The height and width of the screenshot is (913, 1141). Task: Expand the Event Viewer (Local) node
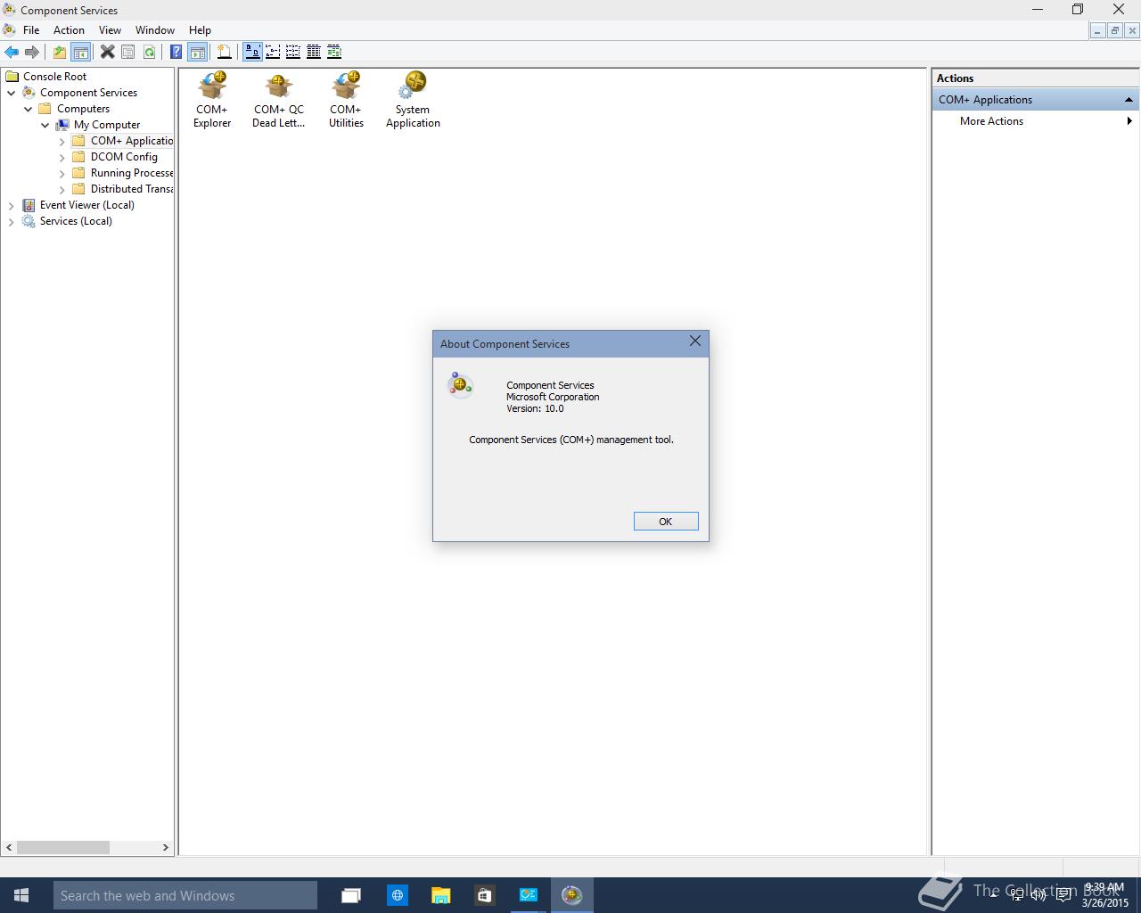pos(12,205)
